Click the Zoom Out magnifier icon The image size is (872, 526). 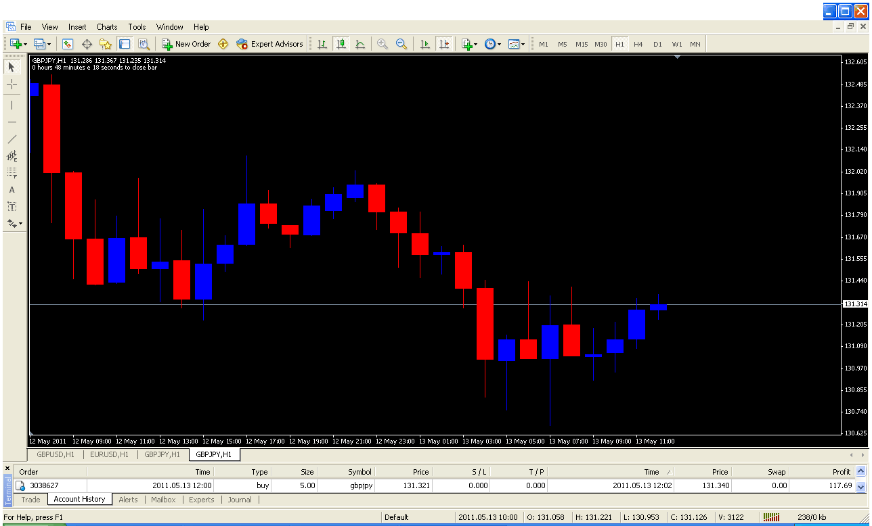[401, 44]
